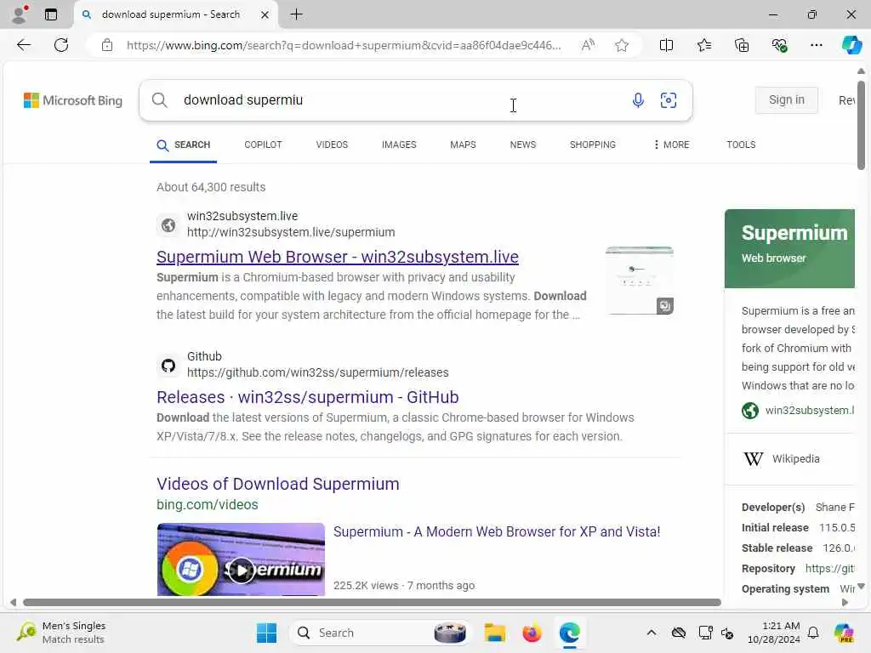Open the Edge profile icon
The image size is (871, 653).
tap(20, 14)
